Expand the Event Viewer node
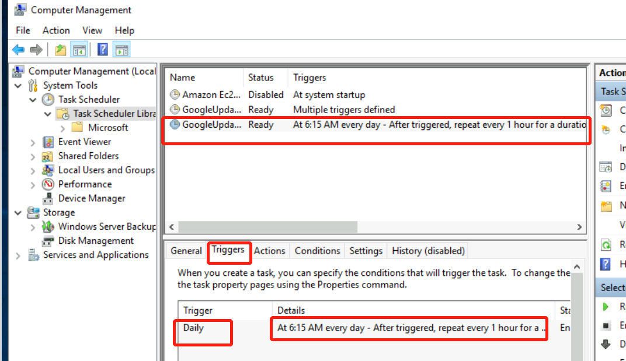Screen dimensions: 626x361 pos(33,142)
